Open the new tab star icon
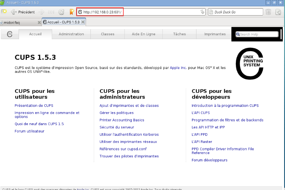The height and width of the screenshot is (190, 285). coord(4,12)
